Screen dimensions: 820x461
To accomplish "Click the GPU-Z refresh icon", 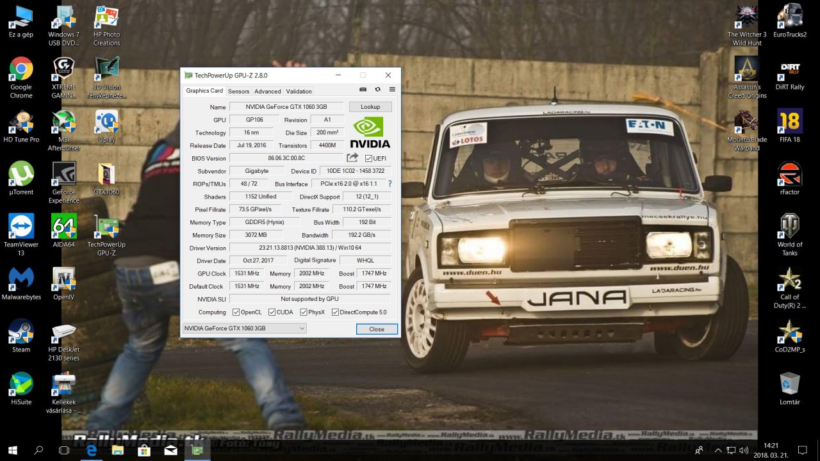I will (x=378, y=90).
